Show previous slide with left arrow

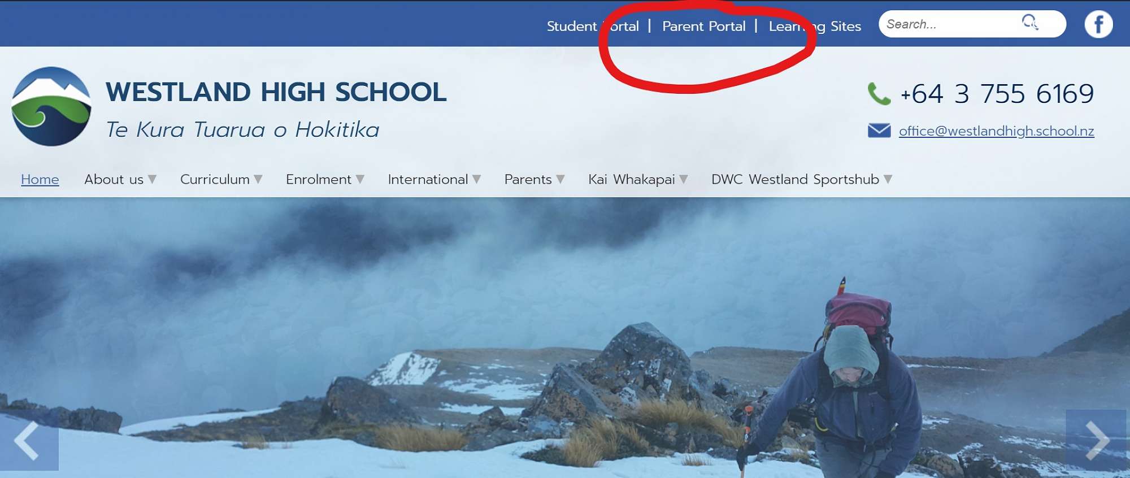click(29, 441)
